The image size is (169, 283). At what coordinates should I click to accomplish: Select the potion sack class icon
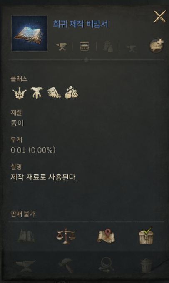click(72, 93)
